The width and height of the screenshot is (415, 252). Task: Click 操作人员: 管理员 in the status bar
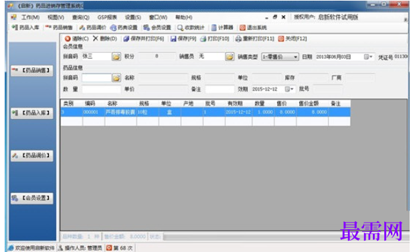(80, 248)
